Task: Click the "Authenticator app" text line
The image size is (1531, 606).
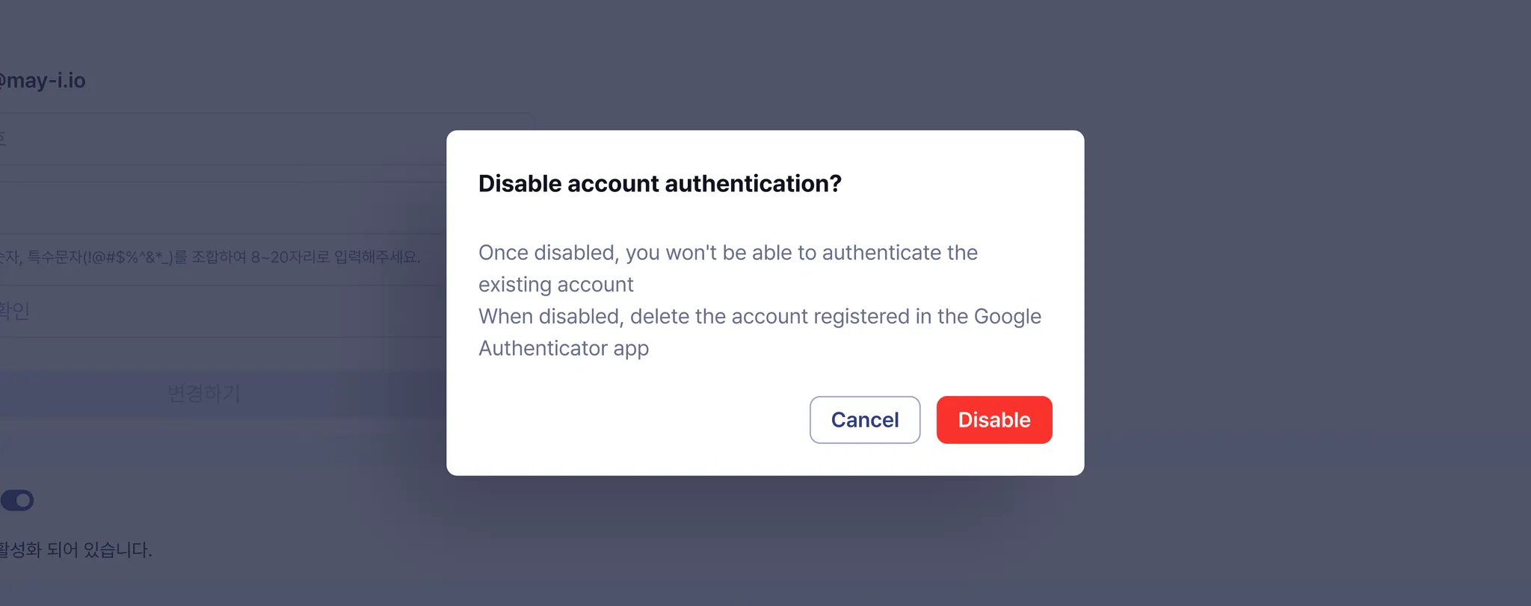Action: [563, 348]
